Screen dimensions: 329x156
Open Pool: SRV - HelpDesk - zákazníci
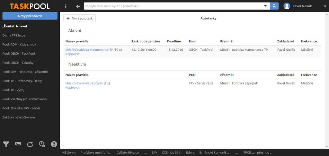25,72
